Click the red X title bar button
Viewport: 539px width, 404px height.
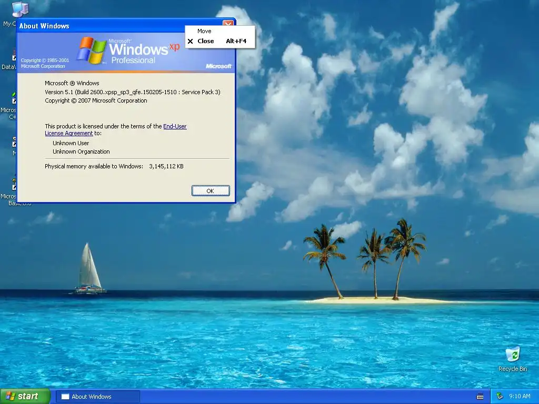tap(228, 23)
